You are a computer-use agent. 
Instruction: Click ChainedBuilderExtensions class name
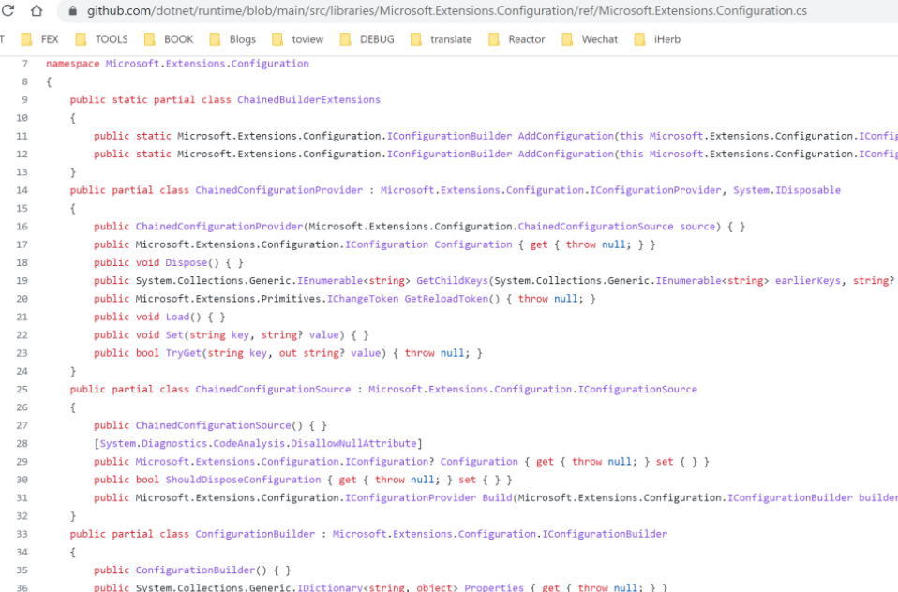click(308, 99)
